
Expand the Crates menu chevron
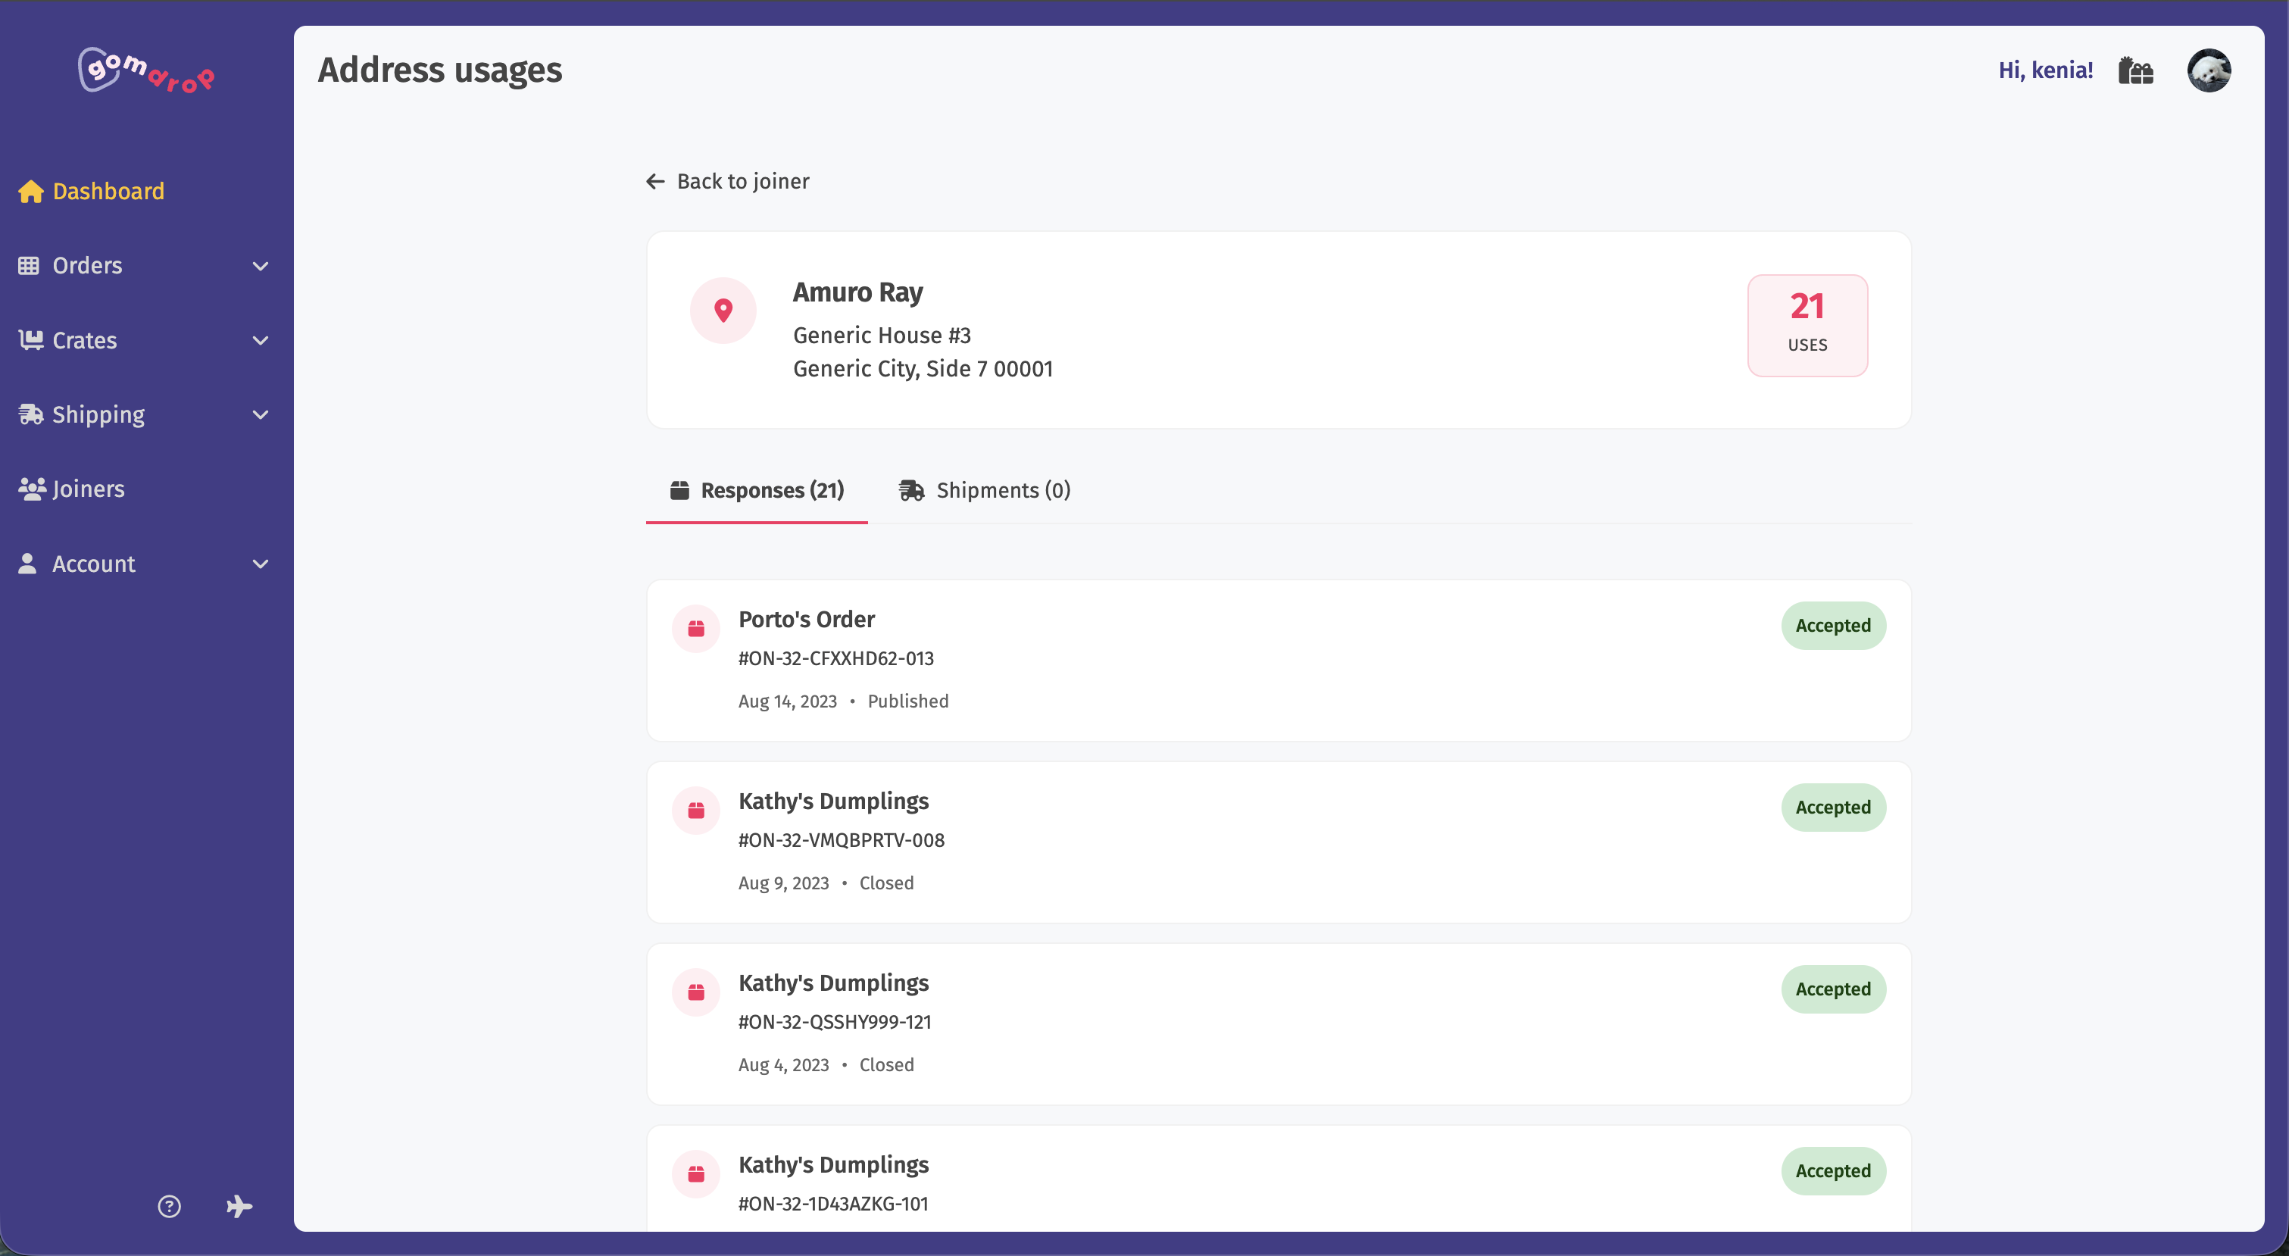tap(261, 340)
